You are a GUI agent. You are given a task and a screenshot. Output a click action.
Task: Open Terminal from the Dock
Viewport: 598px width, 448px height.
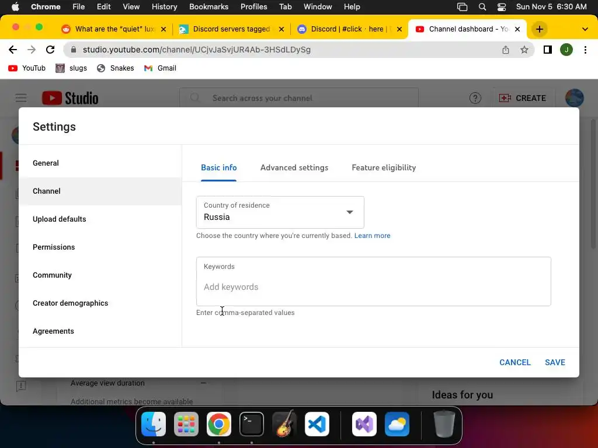(251, 424)
